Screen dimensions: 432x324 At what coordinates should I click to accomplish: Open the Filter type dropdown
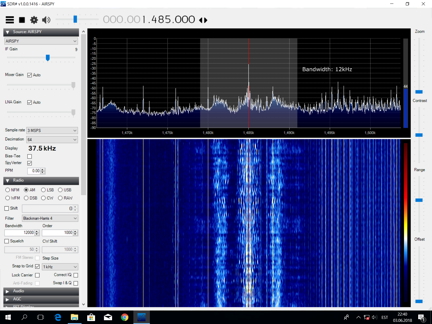pos(50,218)
